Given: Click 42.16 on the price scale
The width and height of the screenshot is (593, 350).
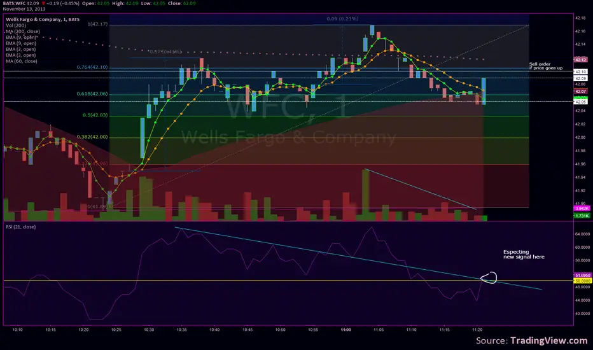Looking at the screenshot, I should point(580,31).
